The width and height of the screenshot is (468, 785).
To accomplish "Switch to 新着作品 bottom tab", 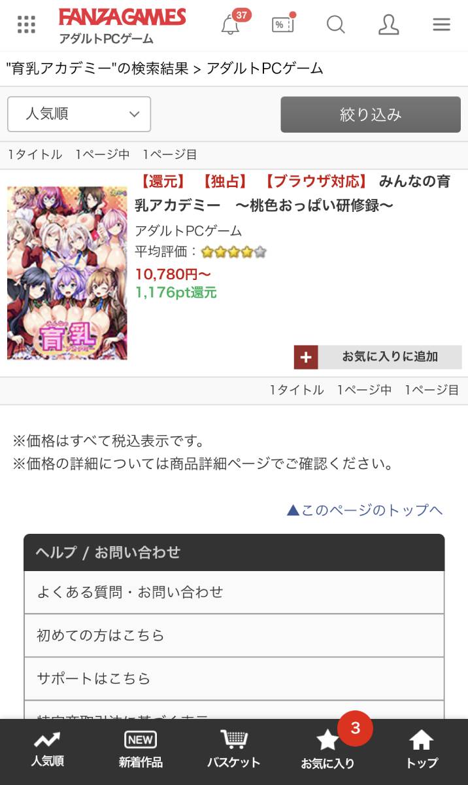I will (141, 750).
